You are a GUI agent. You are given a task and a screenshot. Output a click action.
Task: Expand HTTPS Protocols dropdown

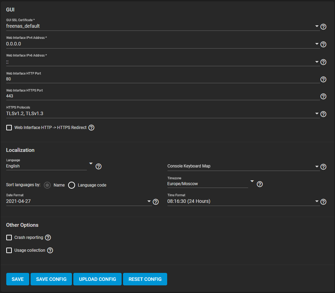click(317, 114)
